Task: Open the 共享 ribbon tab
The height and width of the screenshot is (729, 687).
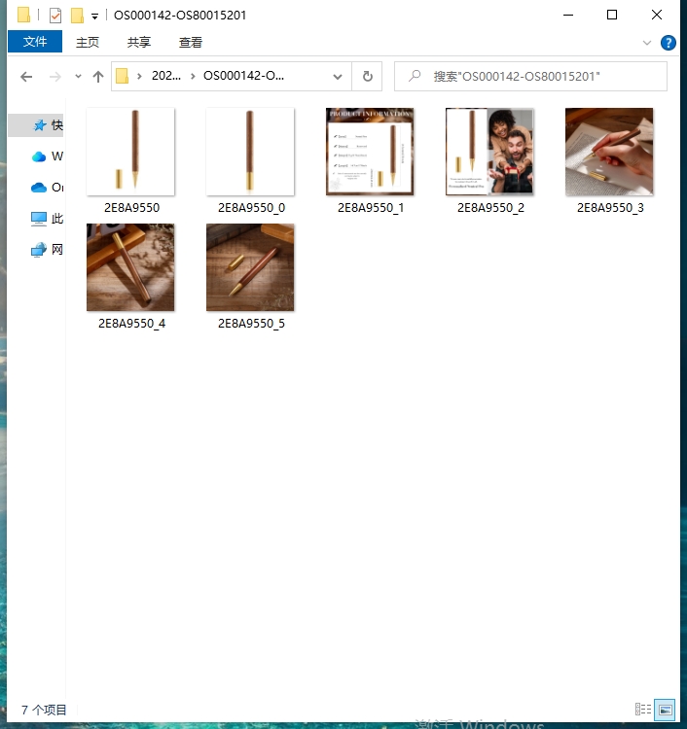Action: click(139, 42)
